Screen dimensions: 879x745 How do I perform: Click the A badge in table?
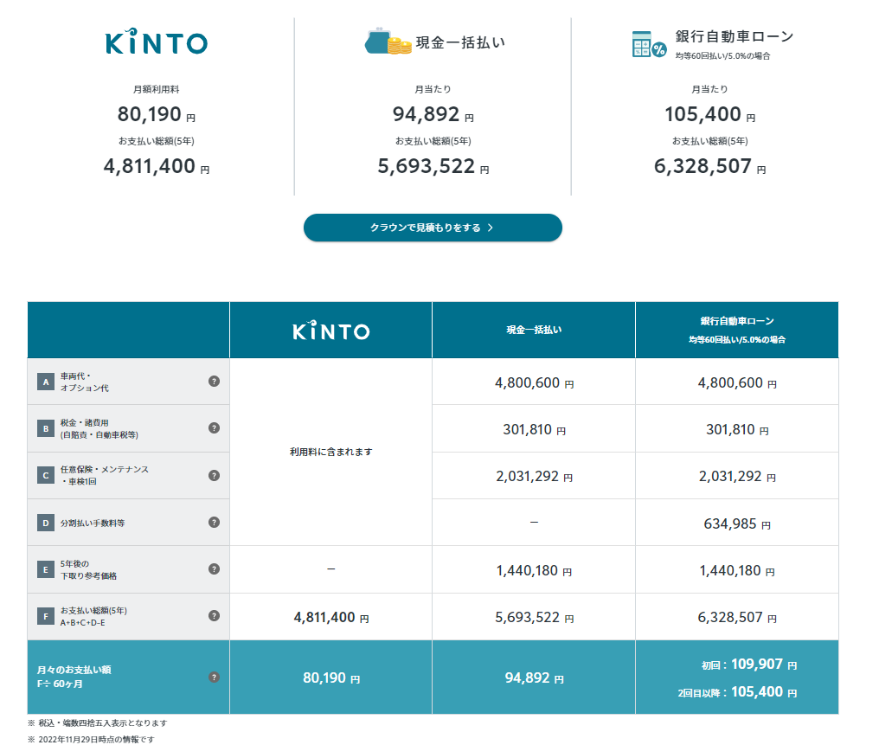(x=45, y=382)
